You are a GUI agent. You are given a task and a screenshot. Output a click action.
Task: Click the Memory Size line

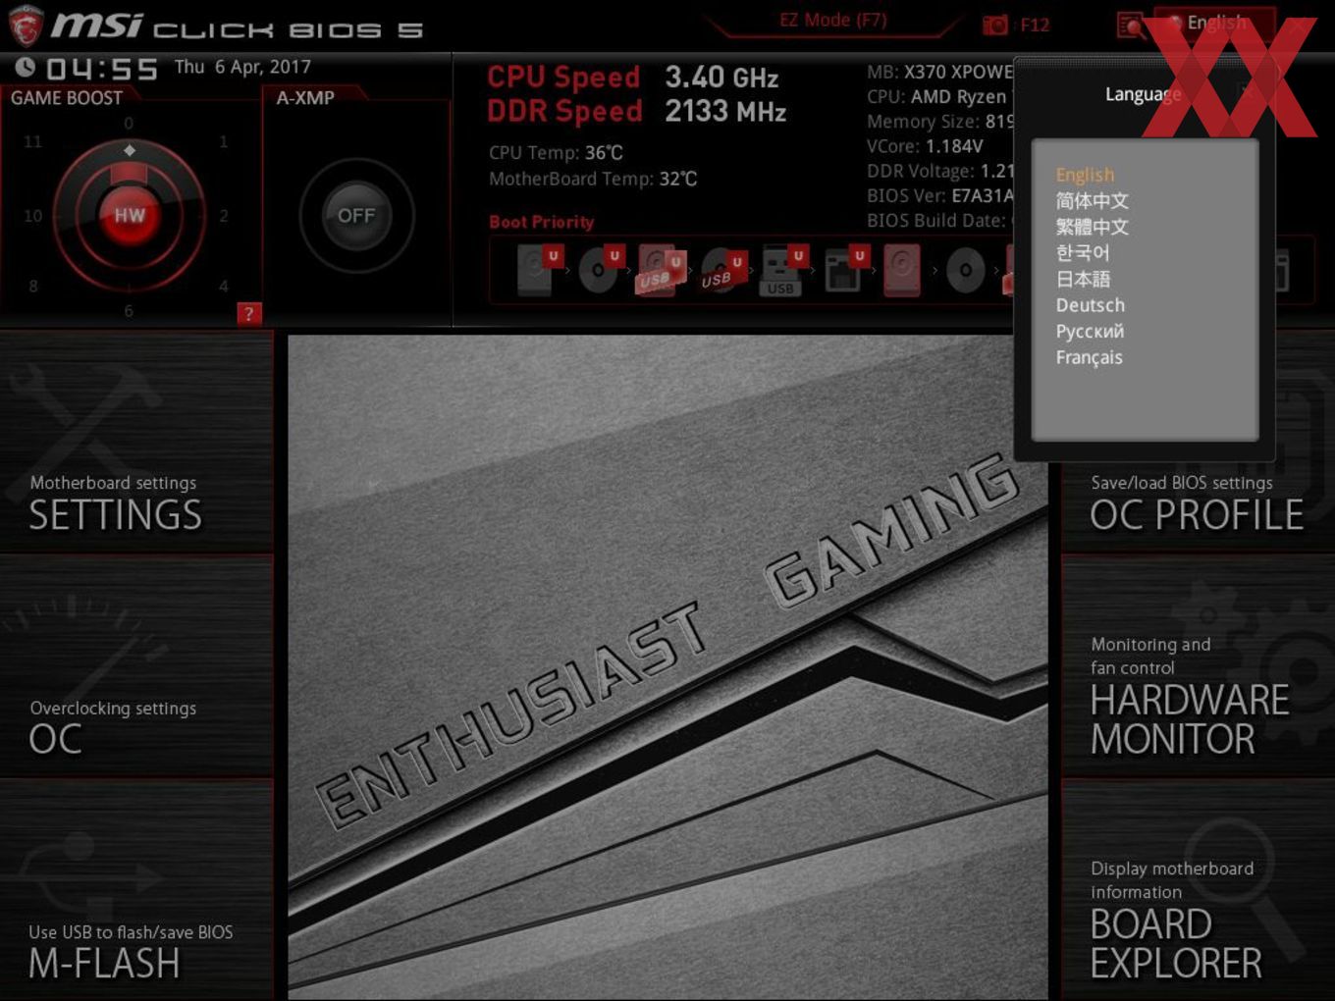coord(939,122)
